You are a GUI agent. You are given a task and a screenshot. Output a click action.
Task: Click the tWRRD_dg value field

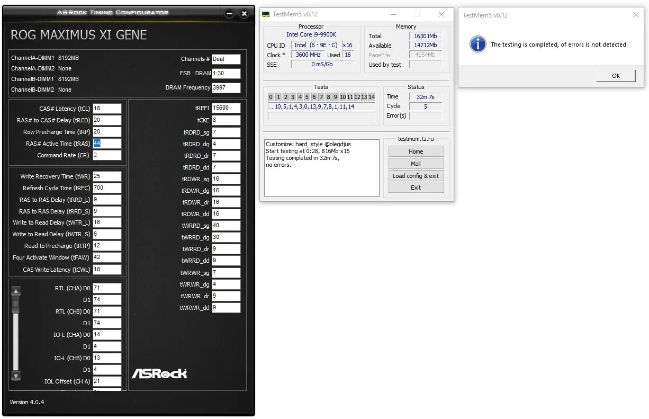[x=226, y=237]
